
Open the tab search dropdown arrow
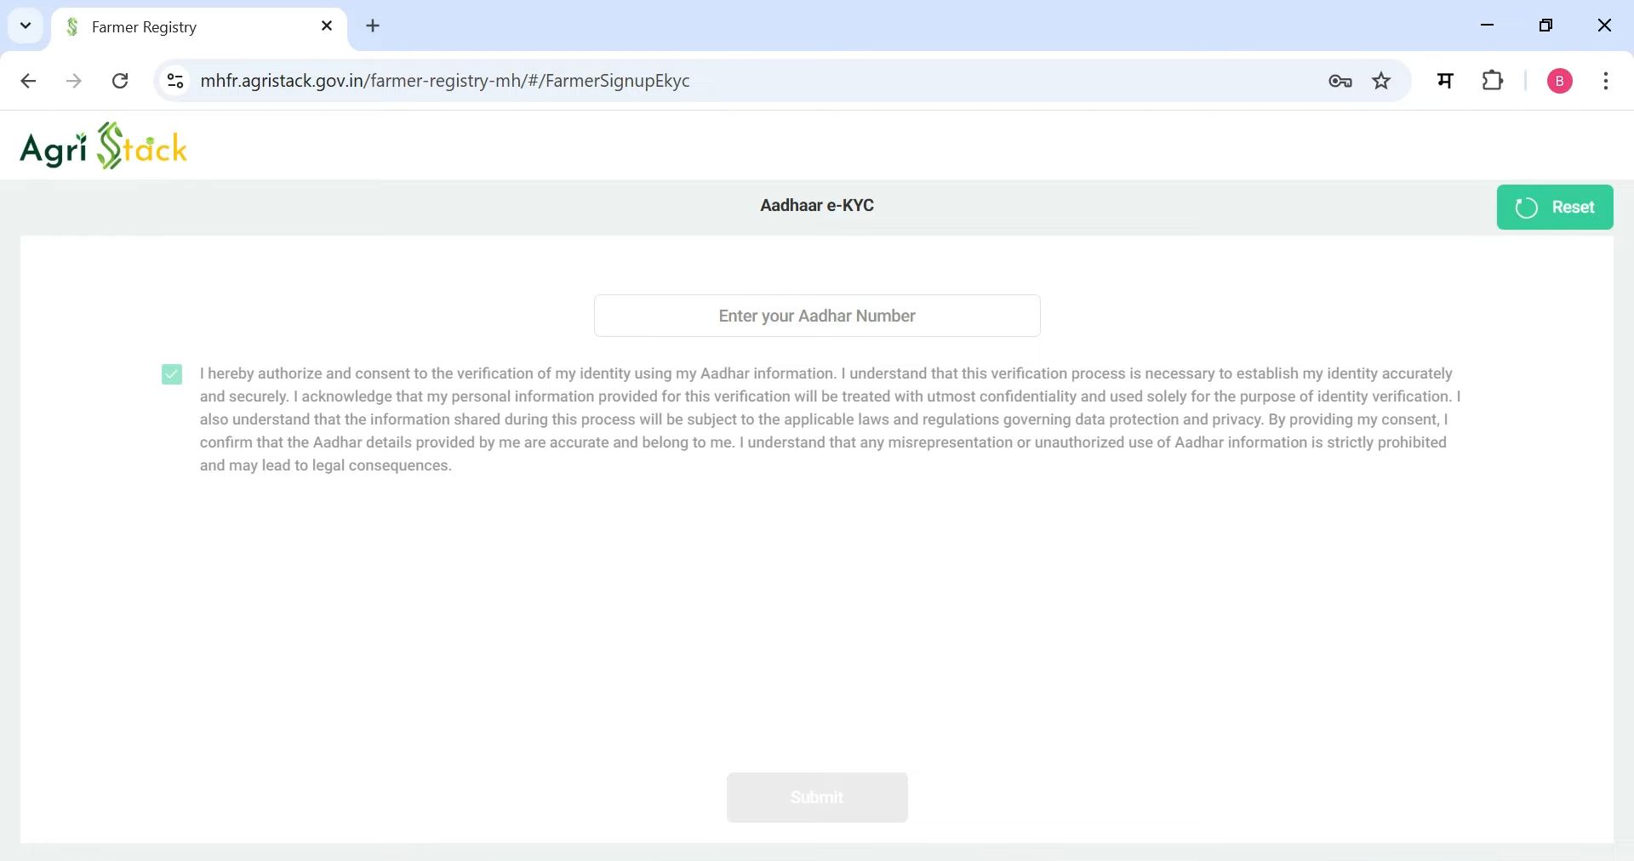[25, 26]
